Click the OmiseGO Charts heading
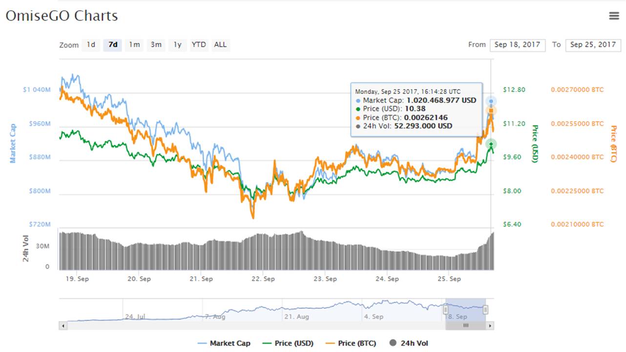Image resolution: width=626 pixels, height=352 pixels. 62,16
